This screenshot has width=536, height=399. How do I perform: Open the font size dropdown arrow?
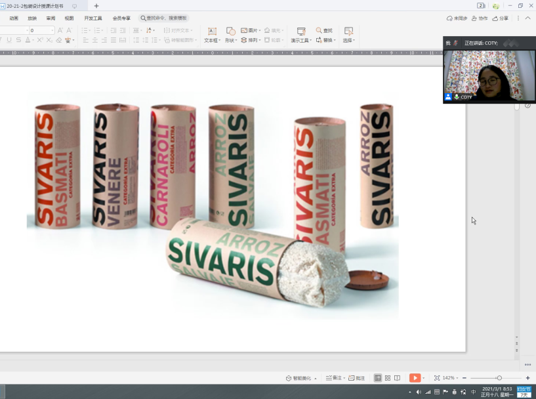coord(52,30)
